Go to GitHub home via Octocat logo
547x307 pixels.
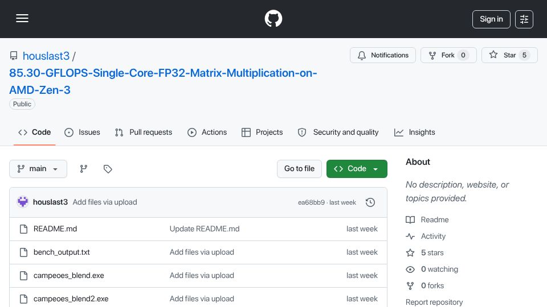(x=273, y=18)
